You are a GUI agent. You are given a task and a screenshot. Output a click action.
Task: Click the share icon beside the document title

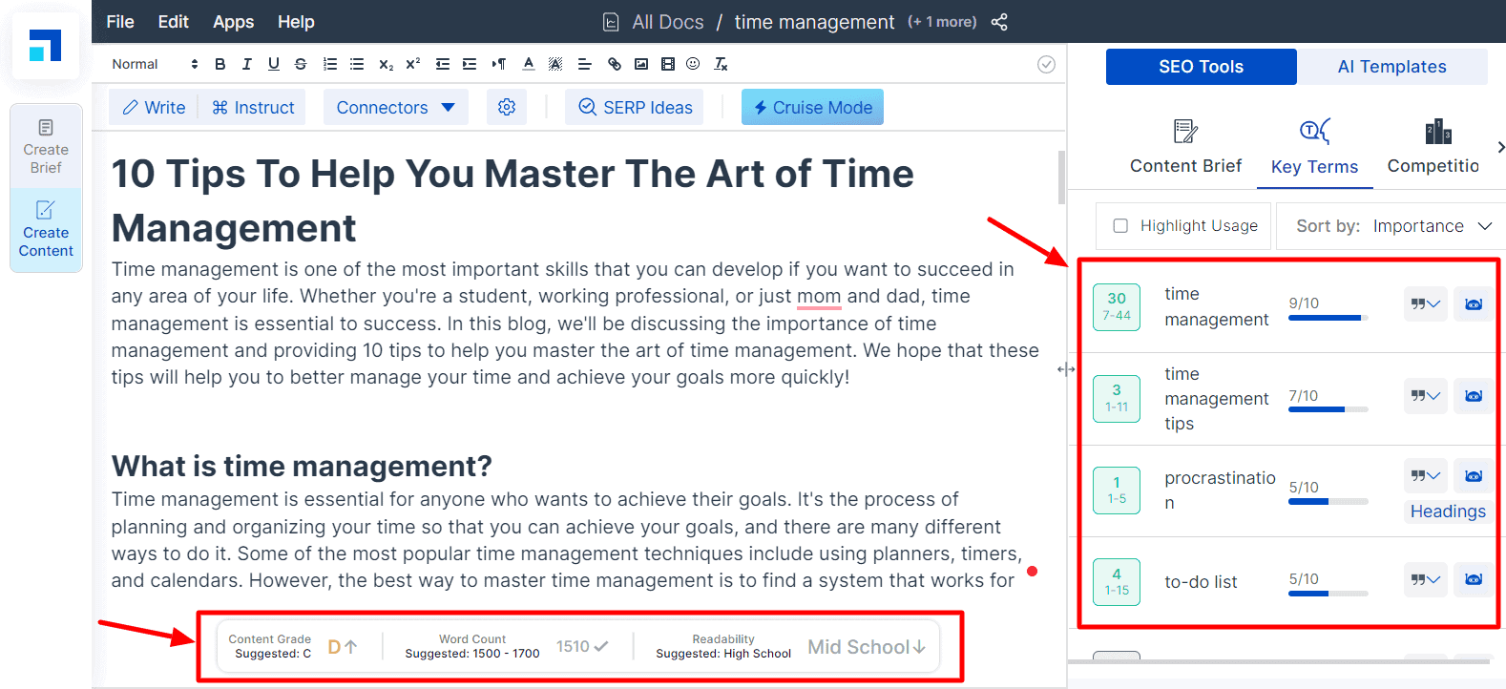coord(999,22)
